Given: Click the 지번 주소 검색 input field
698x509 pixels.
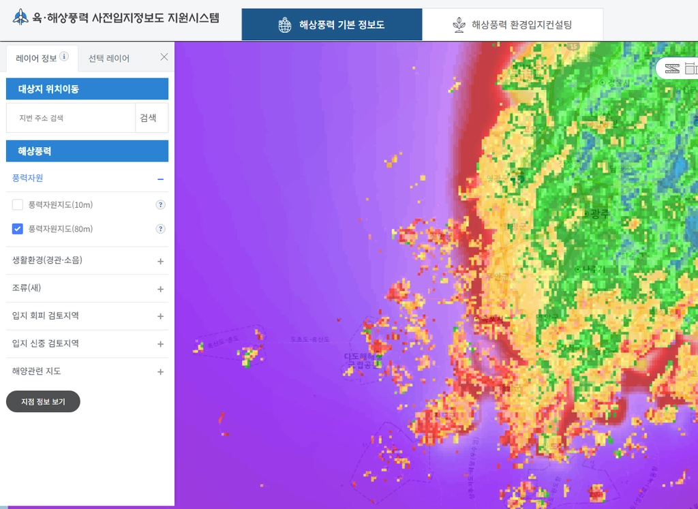Looking at the screenshot, I should pyautogui.click(x=71, y=118).
